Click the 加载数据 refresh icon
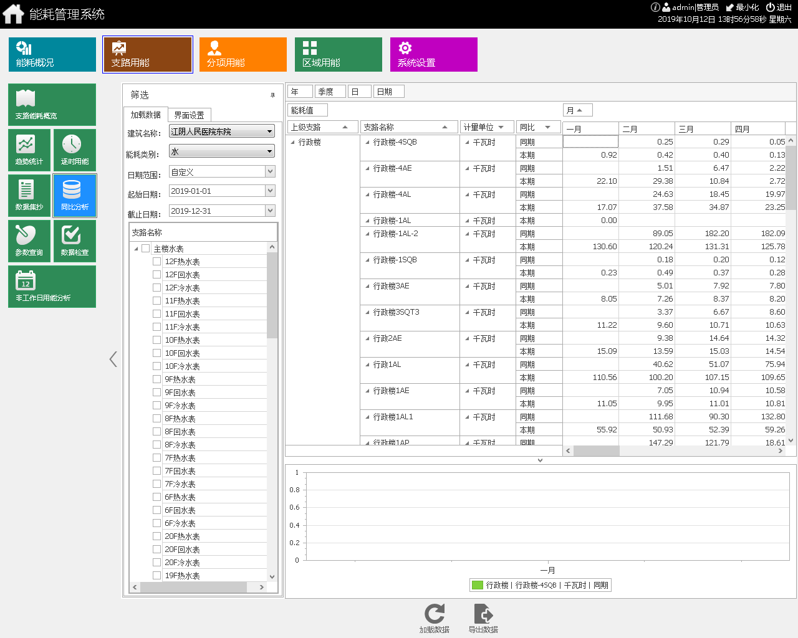 (435, 614)
